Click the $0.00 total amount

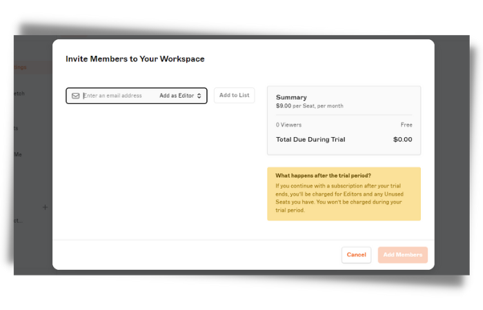(x=402, y=140)
